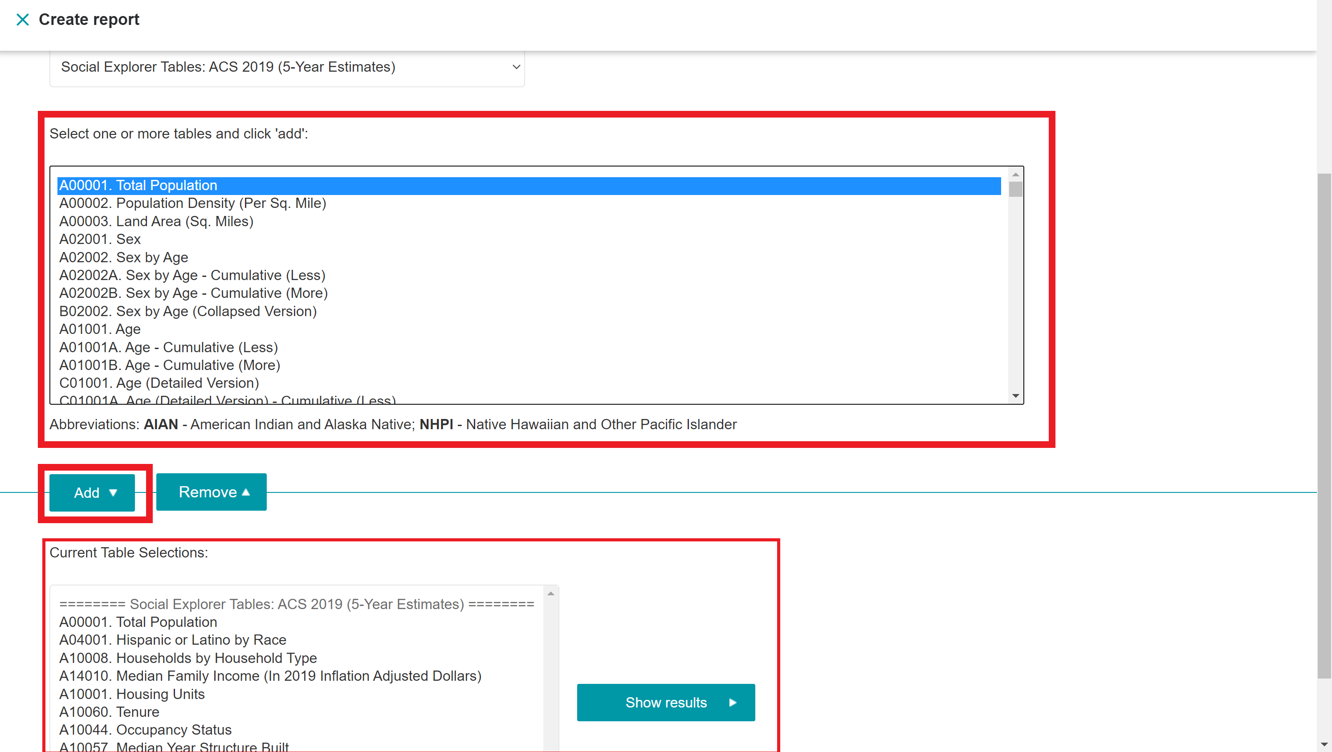This screenshot has height=752, width=1332.
Task: Select A01001. Age table
Action: coord(100,329)
